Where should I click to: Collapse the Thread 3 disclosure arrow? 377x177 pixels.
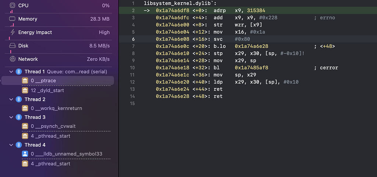point(11,117)
